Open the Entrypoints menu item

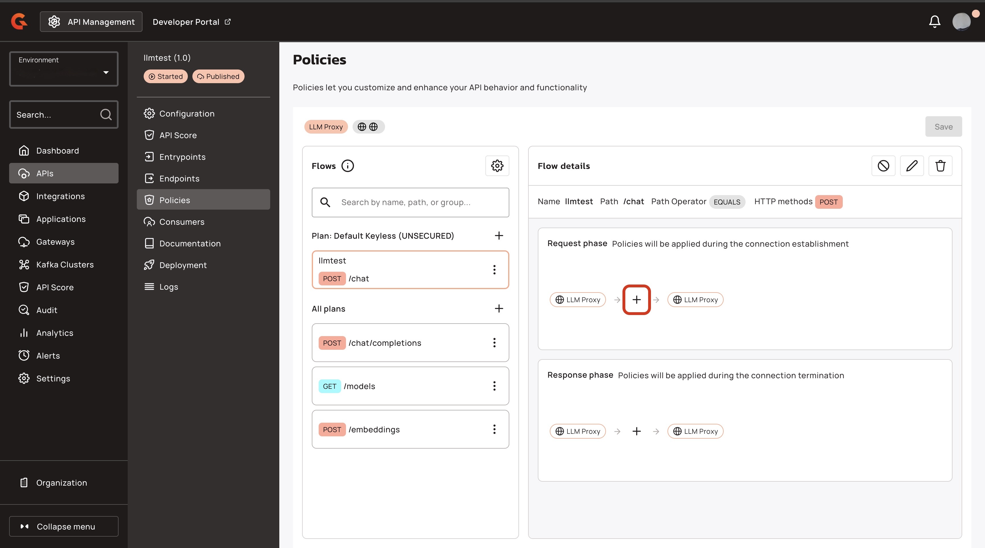tap(182, 157)
